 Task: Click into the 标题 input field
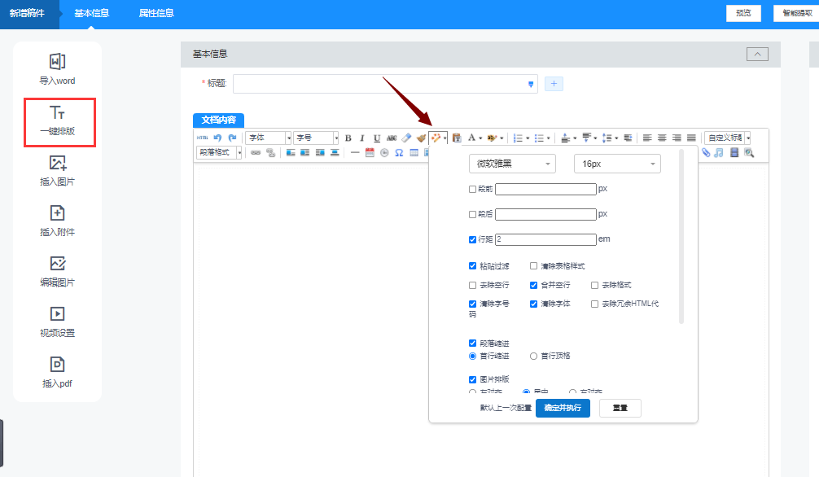tap(379, 84)
